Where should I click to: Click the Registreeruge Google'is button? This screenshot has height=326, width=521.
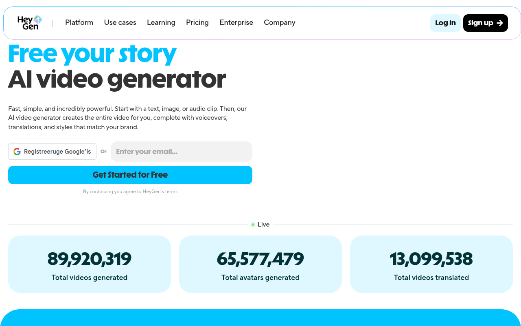click(52, 151)
